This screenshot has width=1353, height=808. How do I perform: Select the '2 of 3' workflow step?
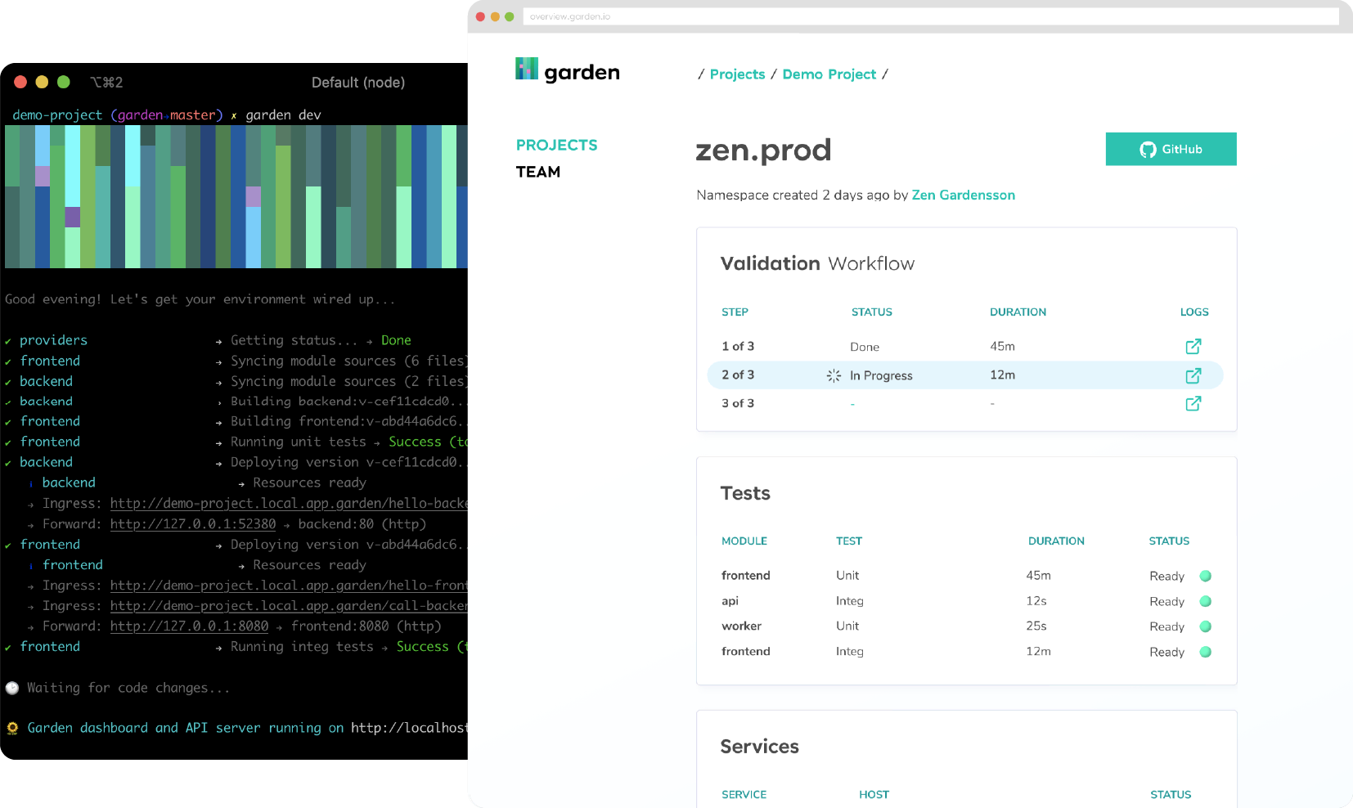coord(965,375)
